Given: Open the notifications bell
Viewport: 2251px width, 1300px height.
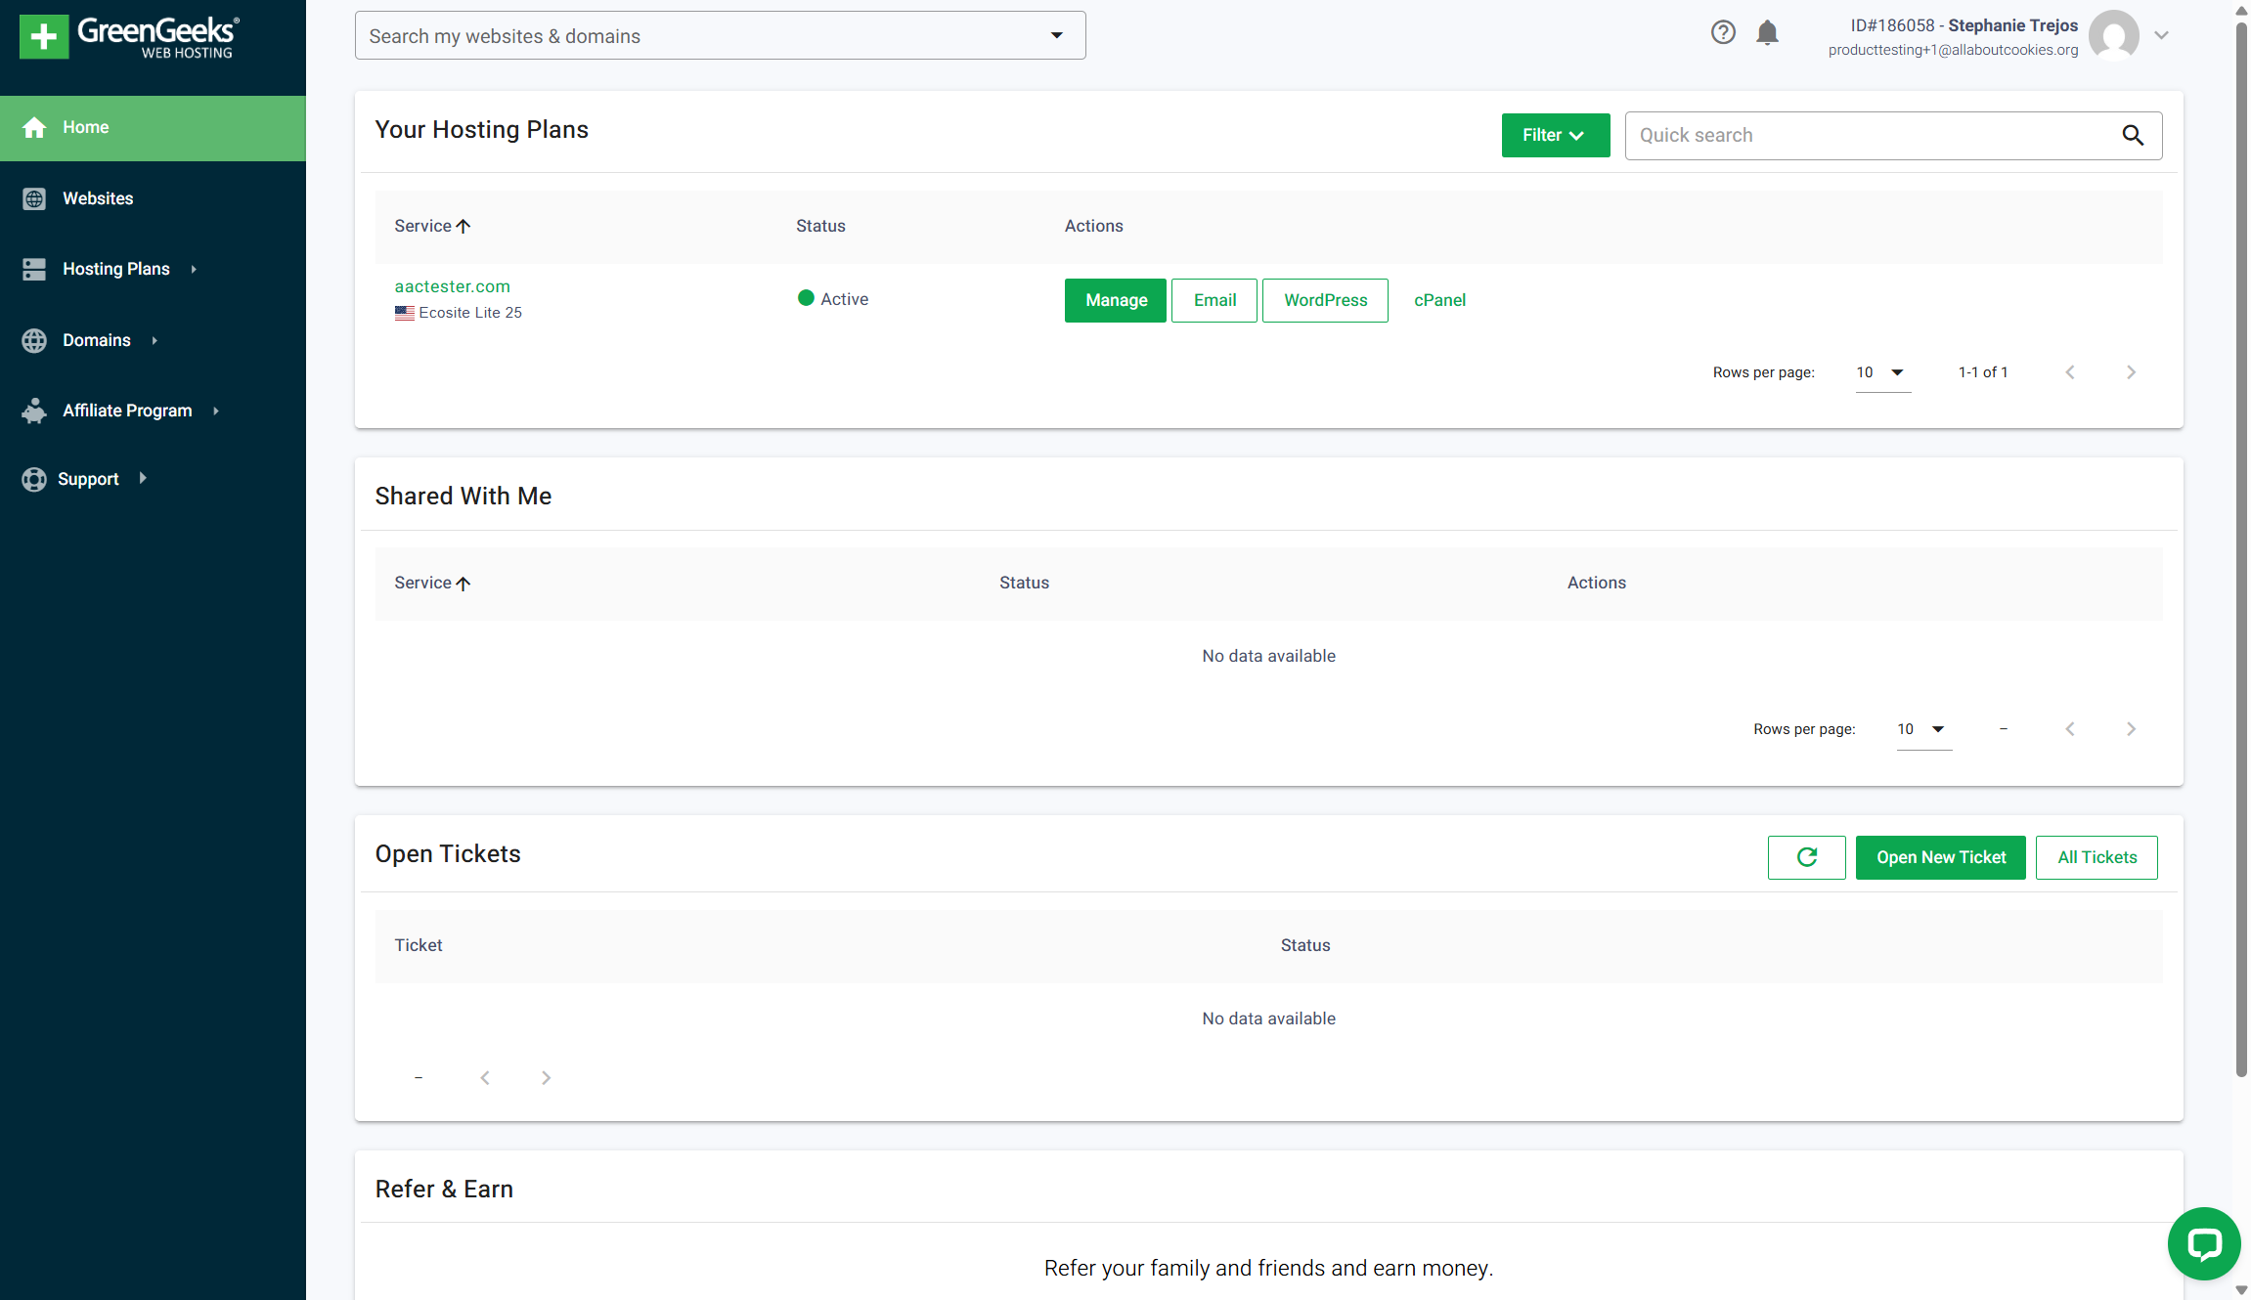Looking at the screenshot, I should tap(1767, 33).
